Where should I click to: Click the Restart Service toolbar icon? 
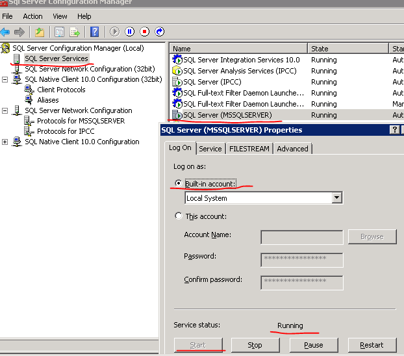160,32
